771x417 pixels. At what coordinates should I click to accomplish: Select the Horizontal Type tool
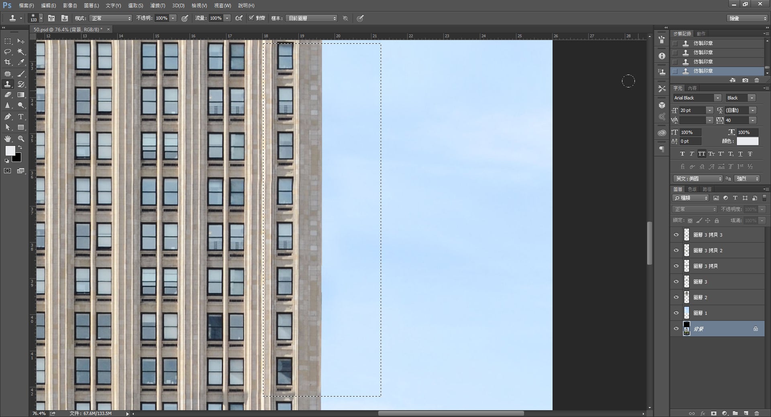pos(21,117)
